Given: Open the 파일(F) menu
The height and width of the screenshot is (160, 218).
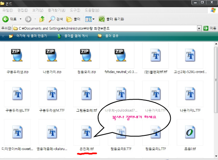Looking at the screenshot, I should [8, 10].
